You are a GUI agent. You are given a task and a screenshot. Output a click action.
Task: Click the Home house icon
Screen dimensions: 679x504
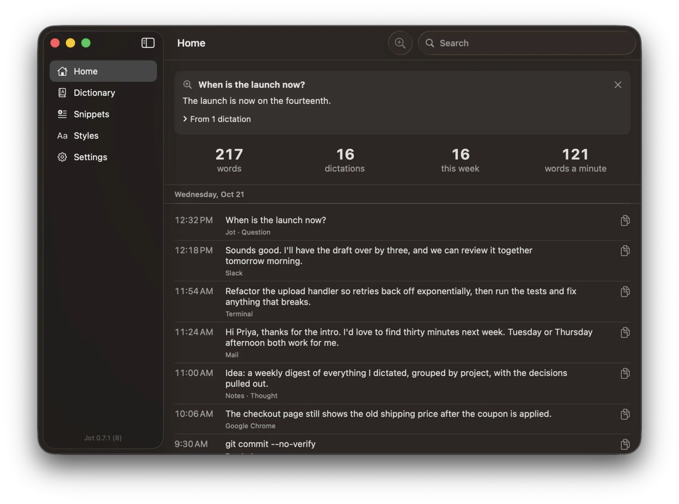click(x=62, y=71)
